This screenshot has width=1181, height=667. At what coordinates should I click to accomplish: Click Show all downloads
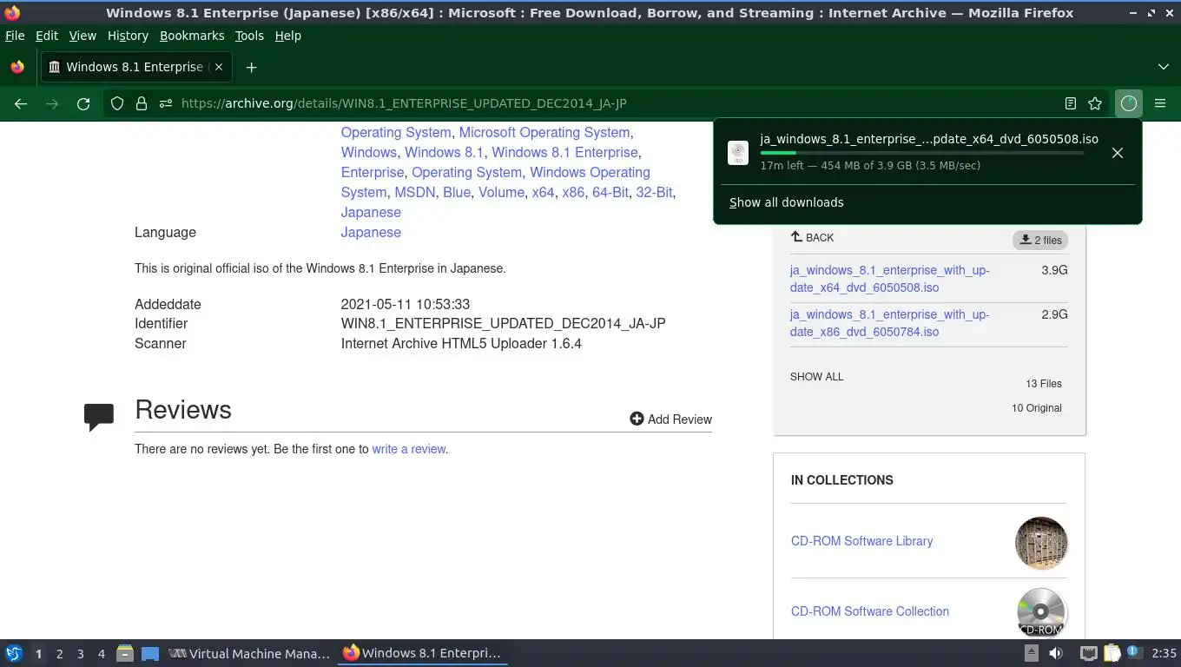pyautogui.click(x=787, y=202)
